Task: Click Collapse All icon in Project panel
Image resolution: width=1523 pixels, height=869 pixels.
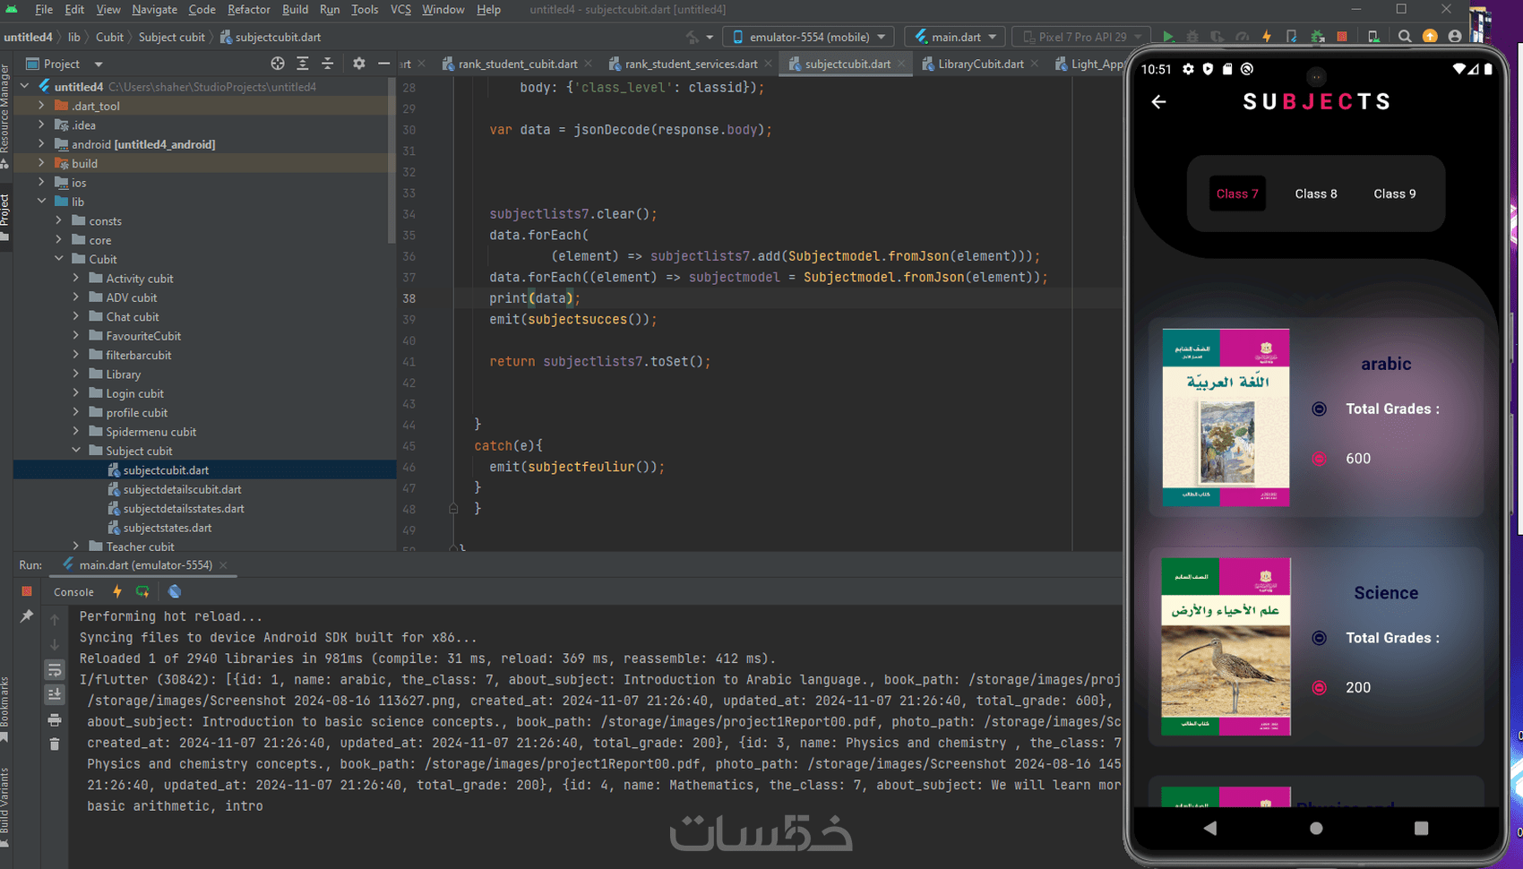Action: [x=328, y=64]
